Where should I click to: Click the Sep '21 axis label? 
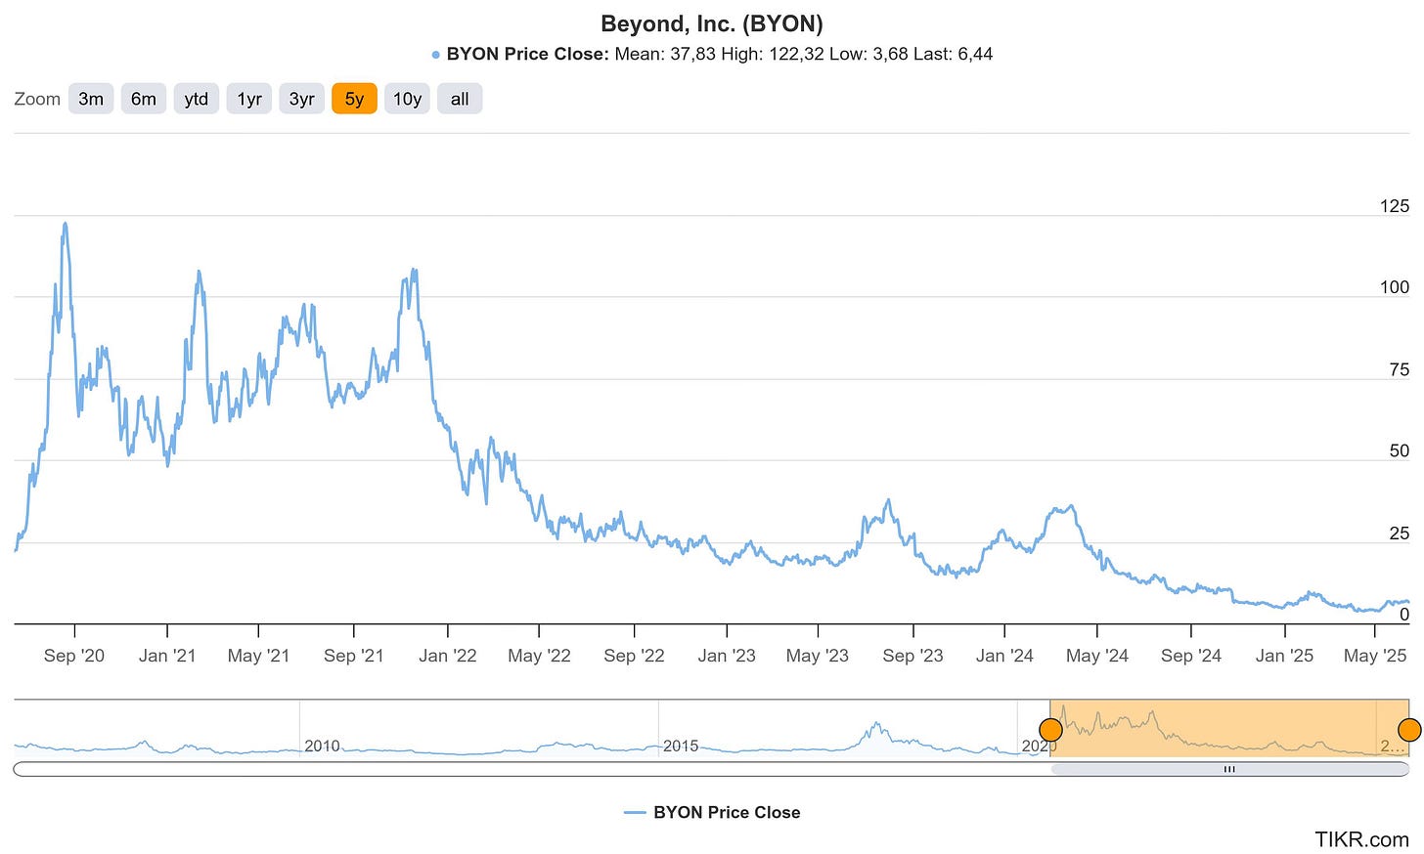(354, 656)
